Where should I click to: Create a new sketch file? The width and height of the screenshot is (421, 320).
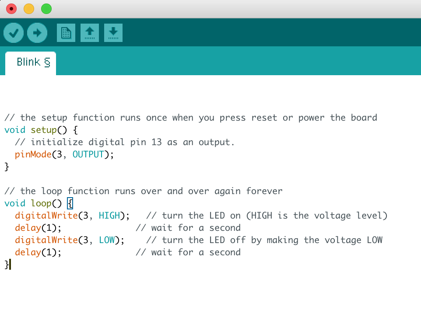[x=66, y=33]
